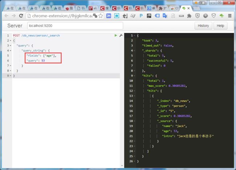This screenshot has width=236, height=170.
Task: Click the "_index": "db_news" line
Action: click(x=174, y=101)
